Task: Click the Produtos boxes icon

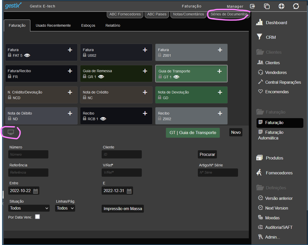Action: pos(259,158)
